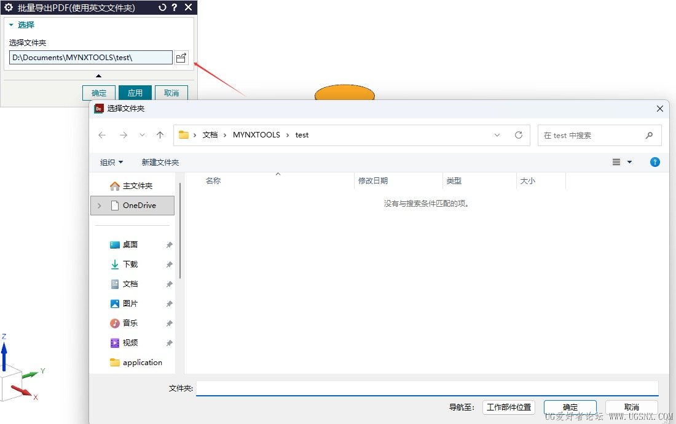Collapse dialog with the small up triangle
This screenshot has height=424, width=676.
98,75
